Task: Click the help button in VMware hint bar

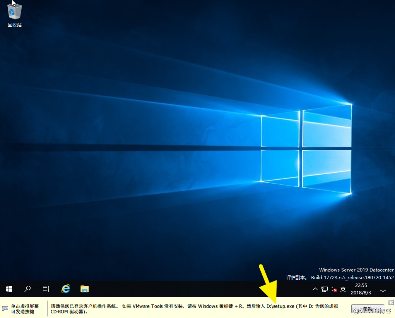Action: point(368,309)
